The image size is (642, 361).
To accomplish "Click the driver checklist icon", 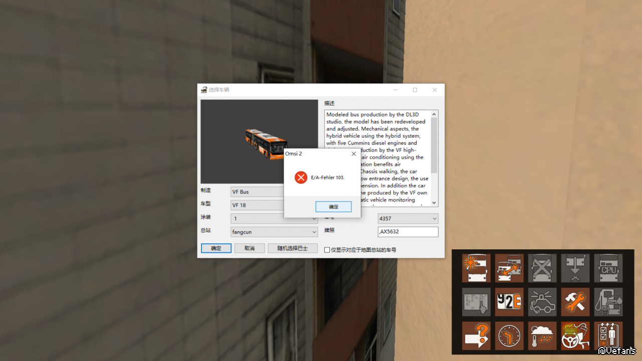I will (x=608, y=335).
